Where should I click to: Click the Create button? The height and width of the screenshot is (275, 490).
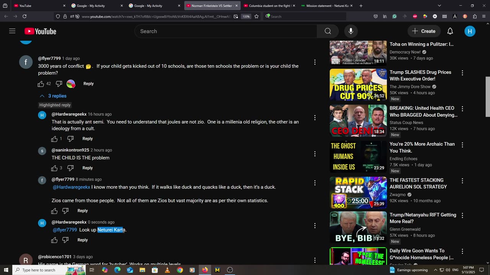[x=424, y=31]
